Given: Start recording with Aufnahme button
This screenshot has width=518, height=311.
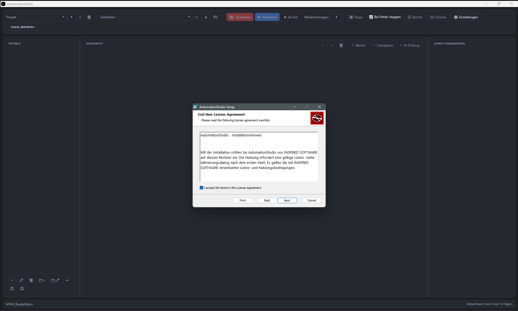Looking at the screenshot, I should (x=240, y=17).
